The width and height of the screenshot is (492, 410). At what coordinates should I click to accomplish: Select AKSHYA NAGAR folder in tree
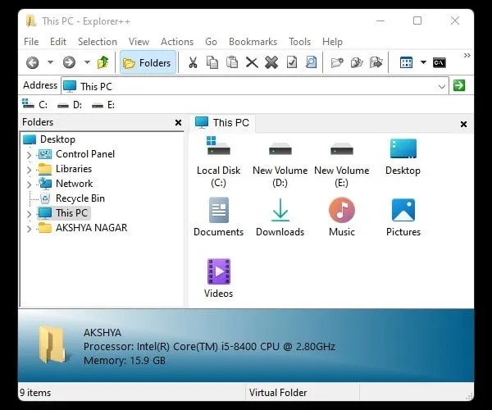(83, 228)
